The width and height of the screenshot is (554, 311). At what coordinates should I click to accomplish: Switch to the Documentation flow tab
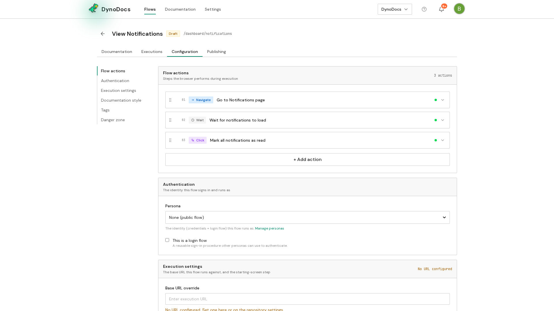point(117,52)
